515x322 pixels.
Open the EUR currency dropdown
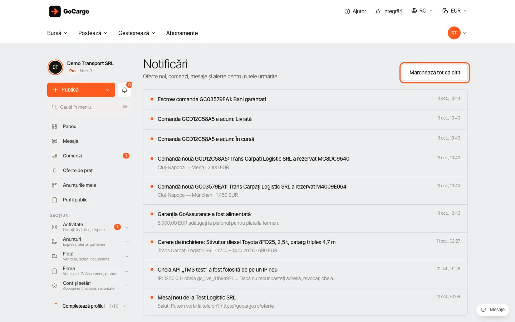(455, 11)
